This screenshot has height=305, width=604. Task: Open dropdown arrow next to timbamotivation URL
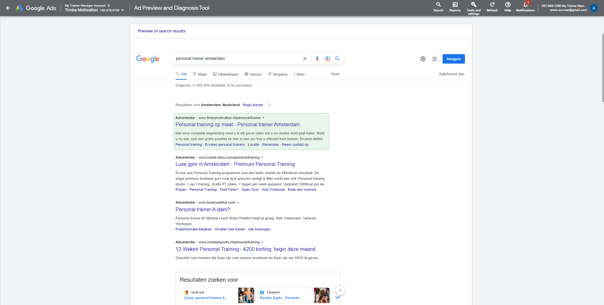point(263,118)
